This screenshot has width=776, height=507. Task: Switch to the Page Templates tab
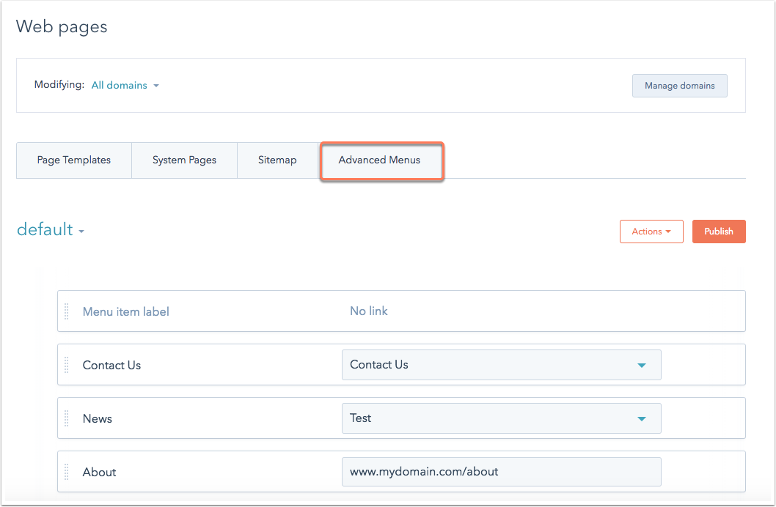point(74,160)
